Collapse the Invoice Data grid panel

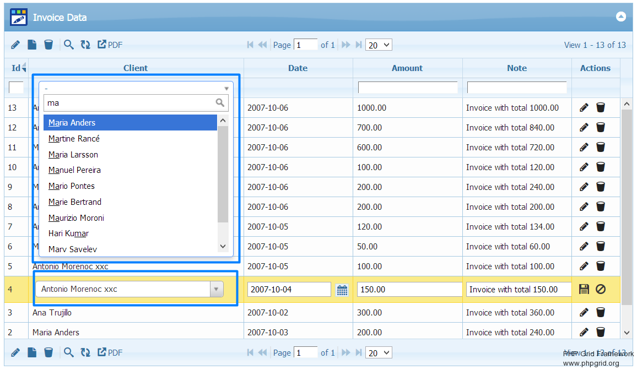point(621,17)
